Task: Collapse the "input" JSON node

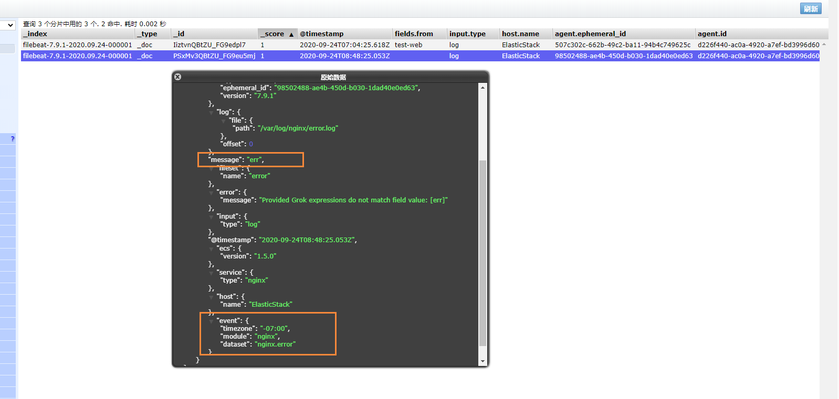Action: coord(212,217)
